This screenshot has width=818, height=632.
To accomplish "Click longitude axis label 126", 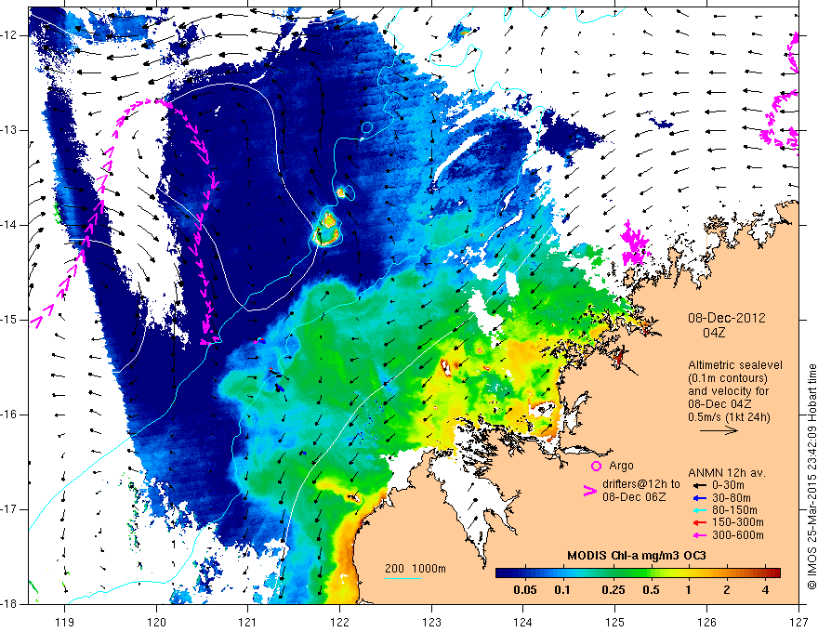I will click(706, 623).
